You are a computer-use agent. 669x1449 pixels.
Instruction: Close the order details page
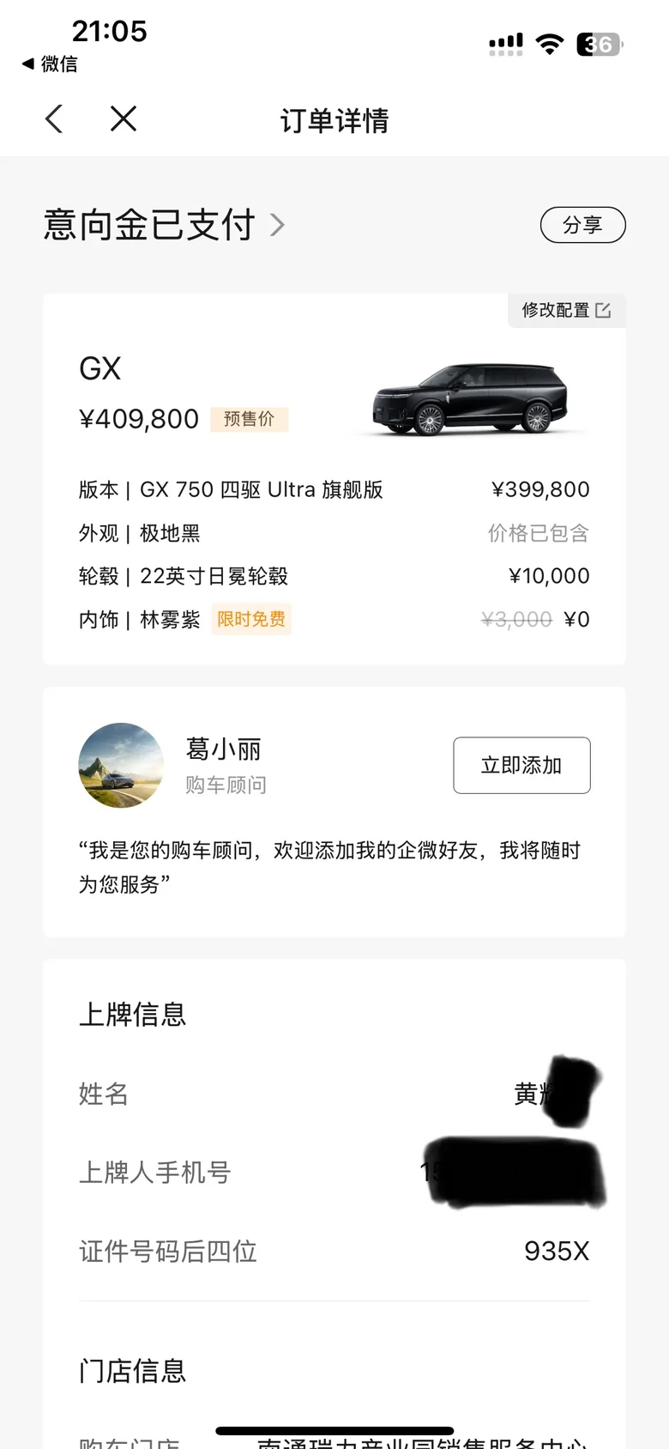click(x=124, y=119)
